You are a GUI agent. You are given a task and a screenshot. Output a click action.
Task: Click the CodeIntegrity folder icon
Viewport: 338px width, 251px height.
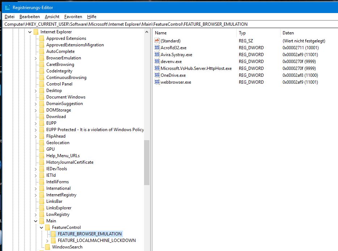coord(42,71)
